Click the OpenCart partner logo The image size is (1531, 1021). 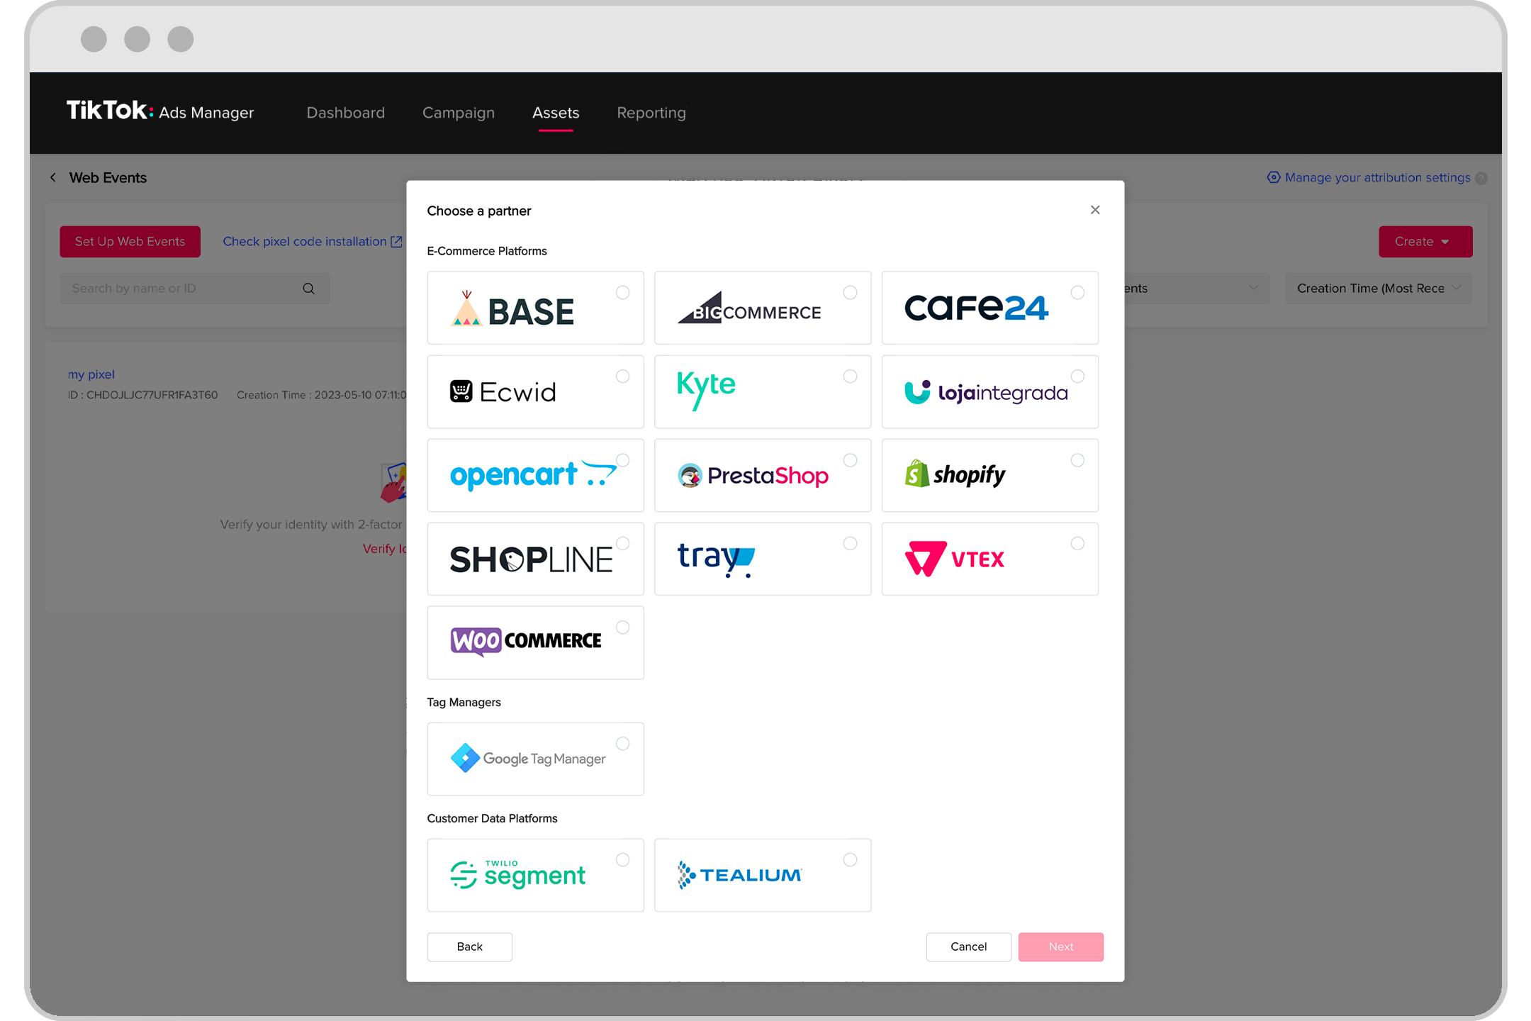(x=534, y=475)
